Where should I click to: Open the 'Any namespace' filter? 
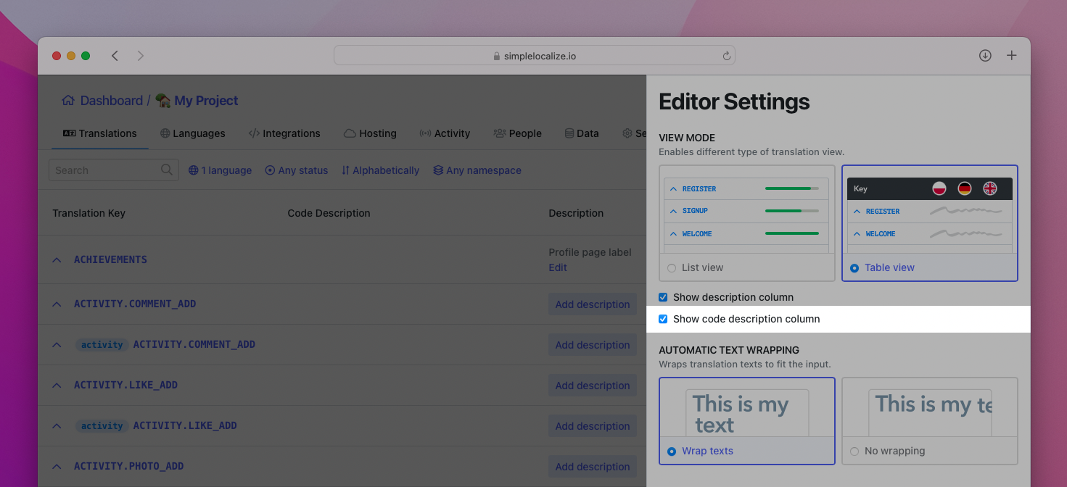(477, 170)
